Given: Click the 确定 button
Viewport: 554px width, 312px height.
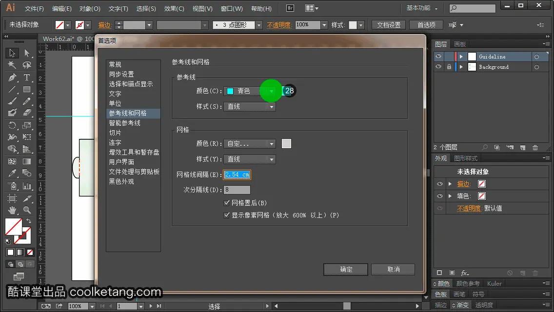Looking at the screenshot, I should [x=346, y=269].
